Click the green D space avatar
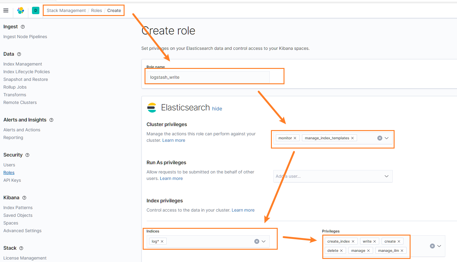Screen dimensions: 457x262 click(x=36, y=10)
